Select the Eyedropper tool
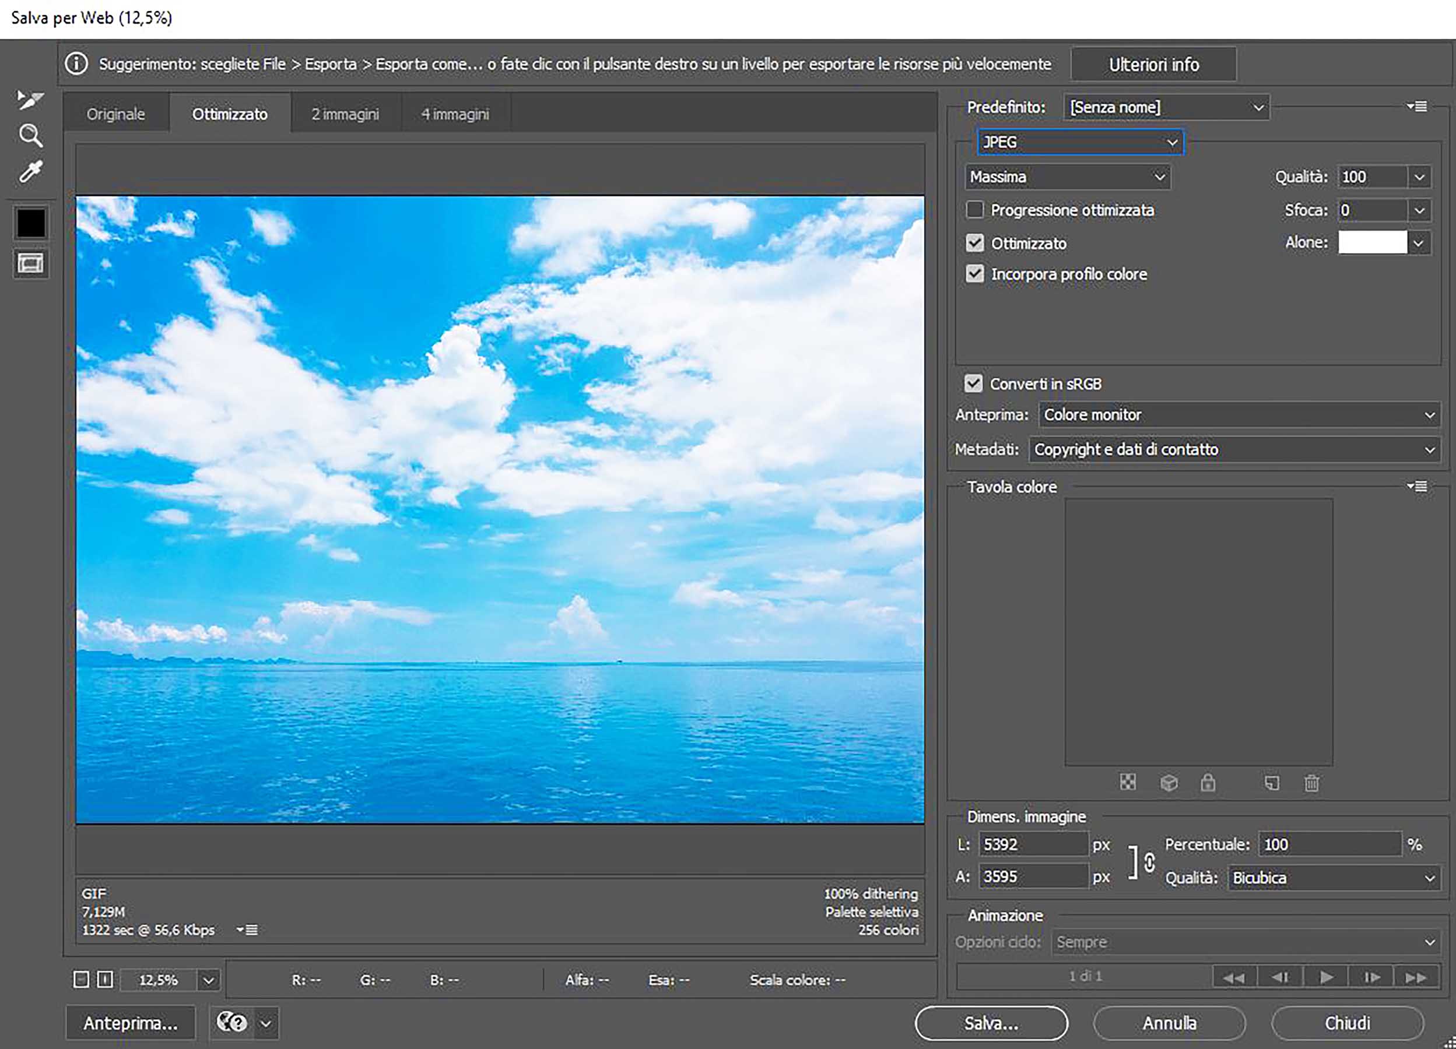This screenshot has width=1456, height=1049. [30, 172]
